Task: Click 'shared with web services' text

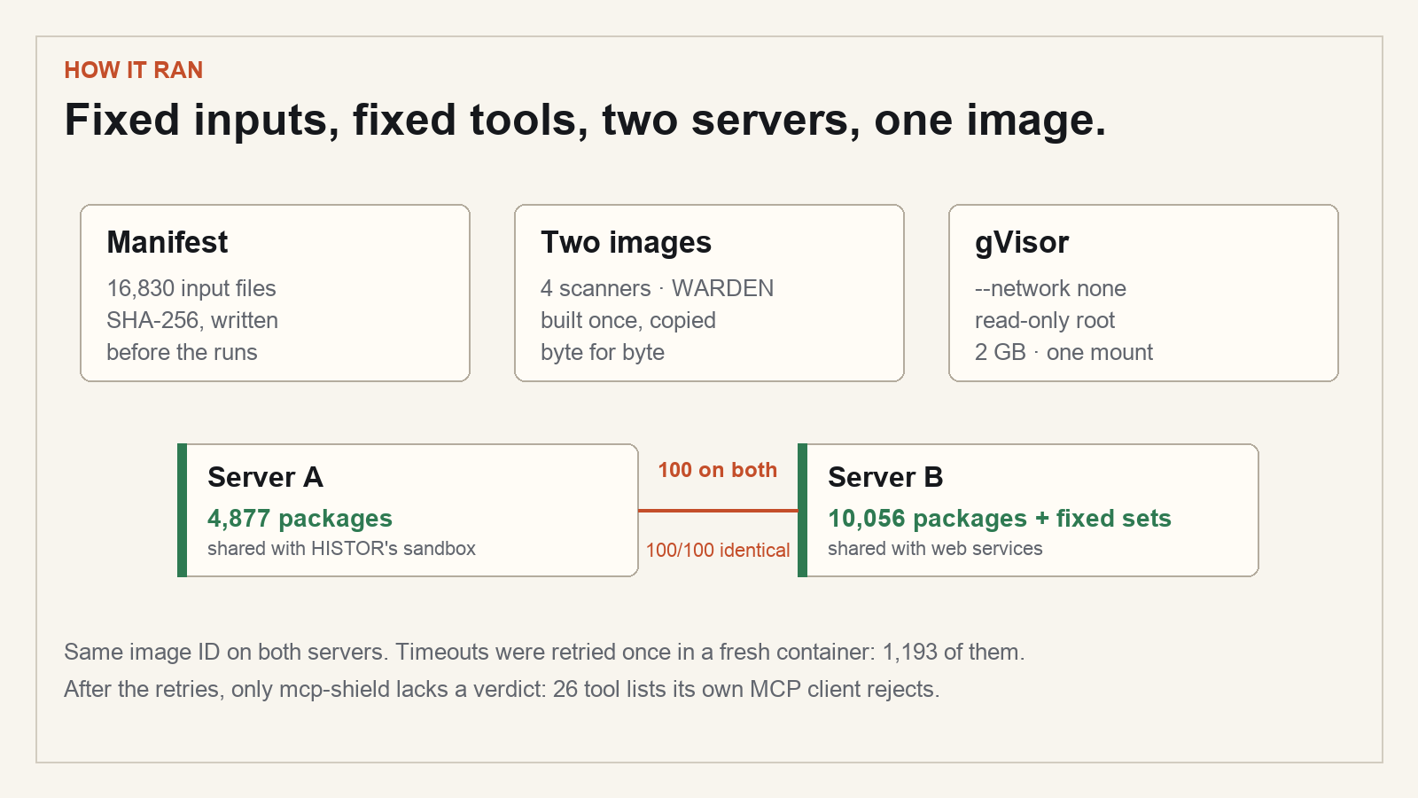Action: pyautogui.click(x=935, y=548)
